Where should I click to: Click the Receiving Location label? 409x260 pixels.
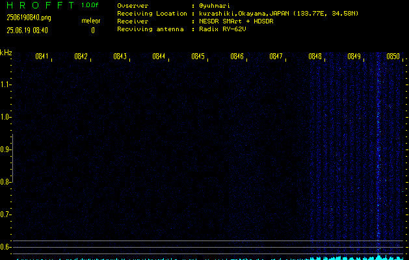pyautogui.click(x=152, y=14)
